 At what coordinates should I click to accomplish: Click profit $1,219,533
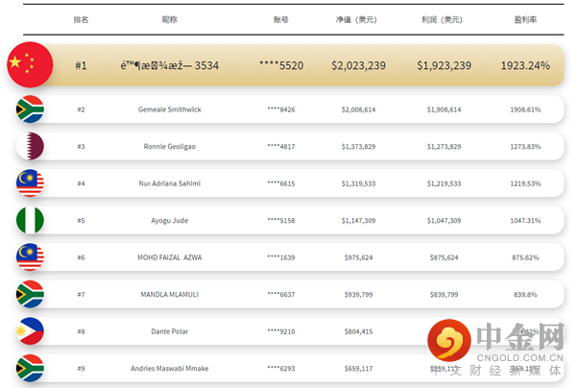tap(444, 183)
